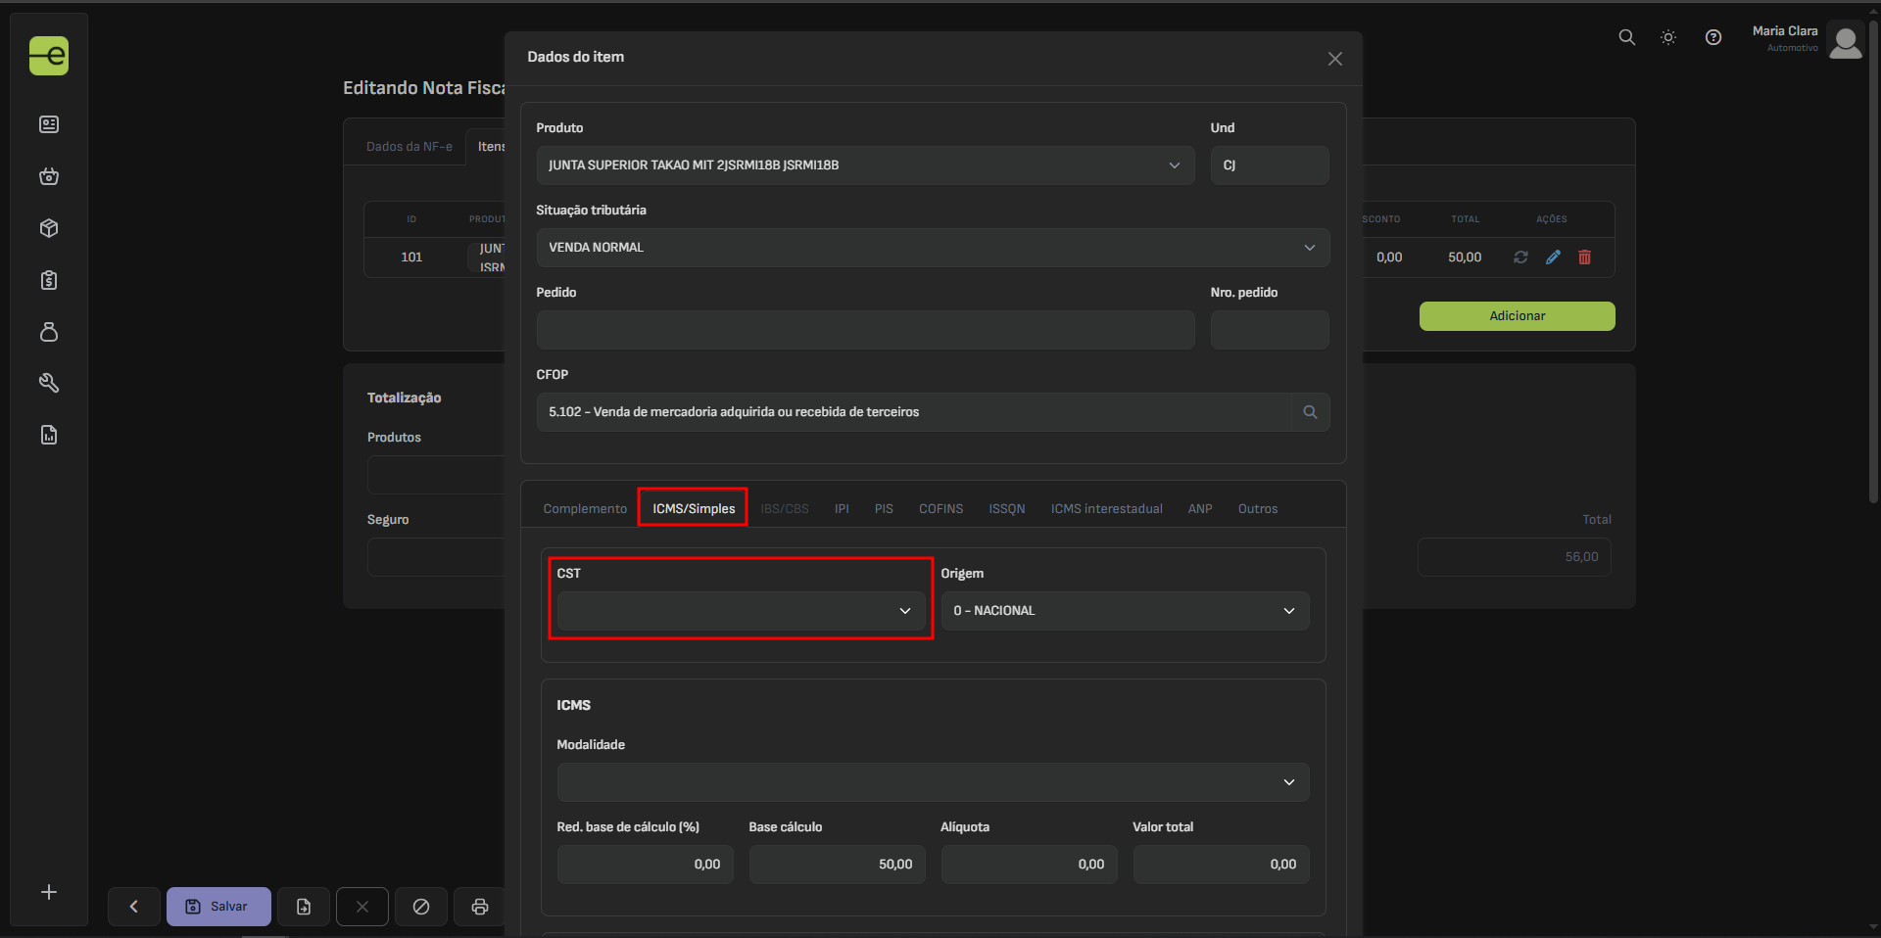Screen dimensions: 1881x938
Task: Click the Salvar button
Action: coord(218,907)
